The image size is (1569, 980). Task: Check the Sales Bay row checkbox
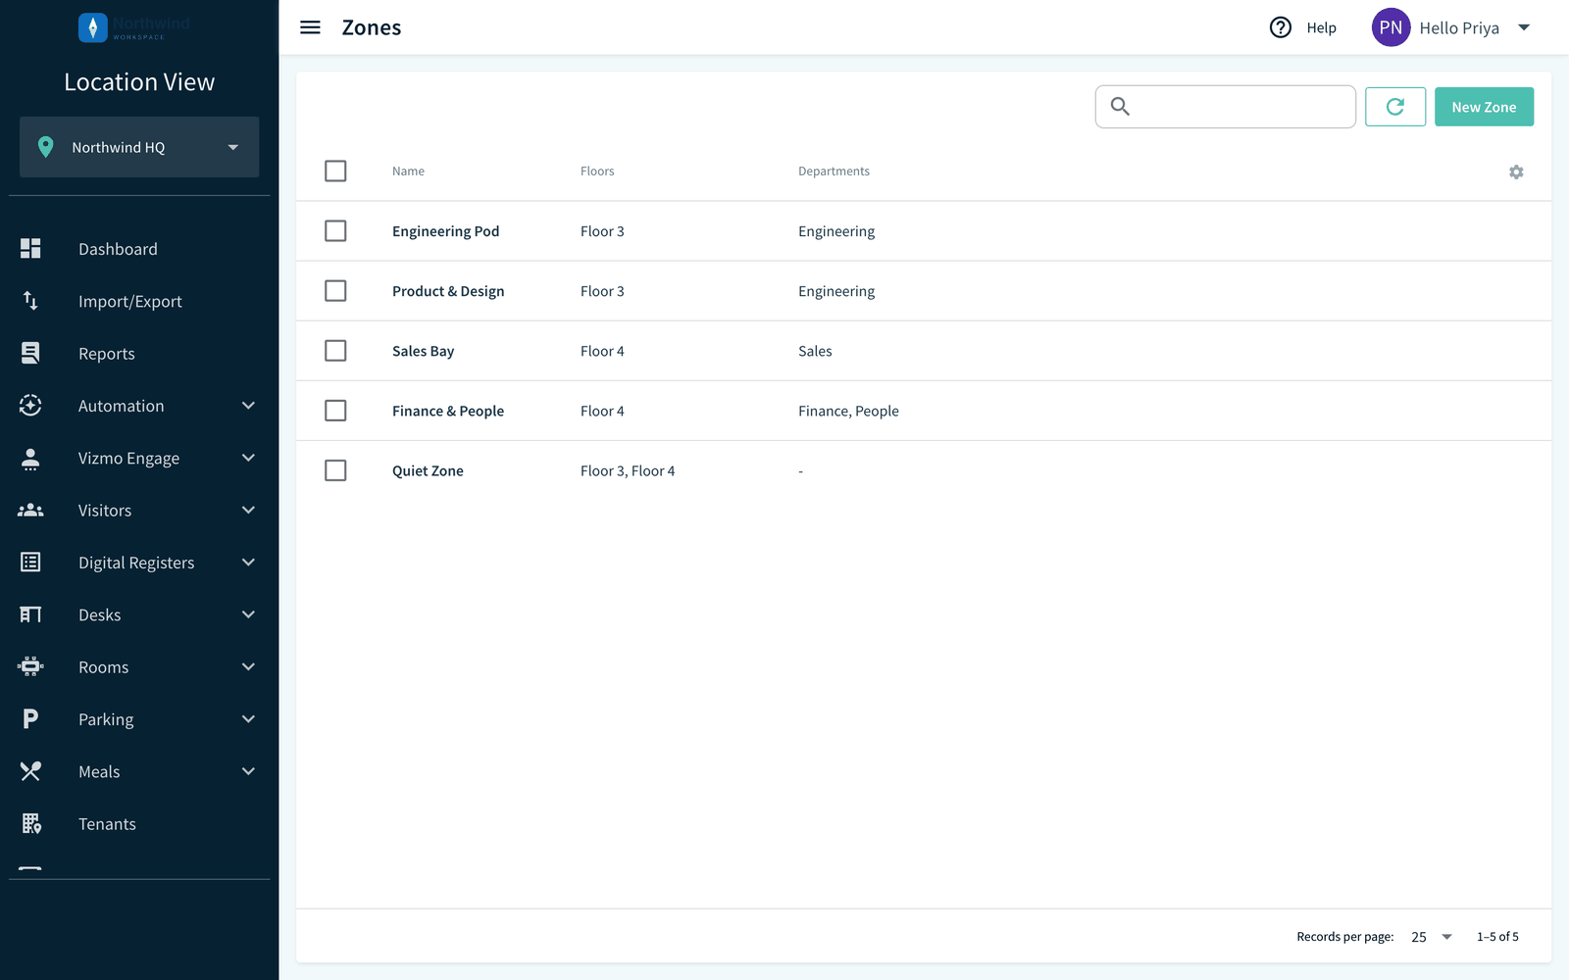335,350
